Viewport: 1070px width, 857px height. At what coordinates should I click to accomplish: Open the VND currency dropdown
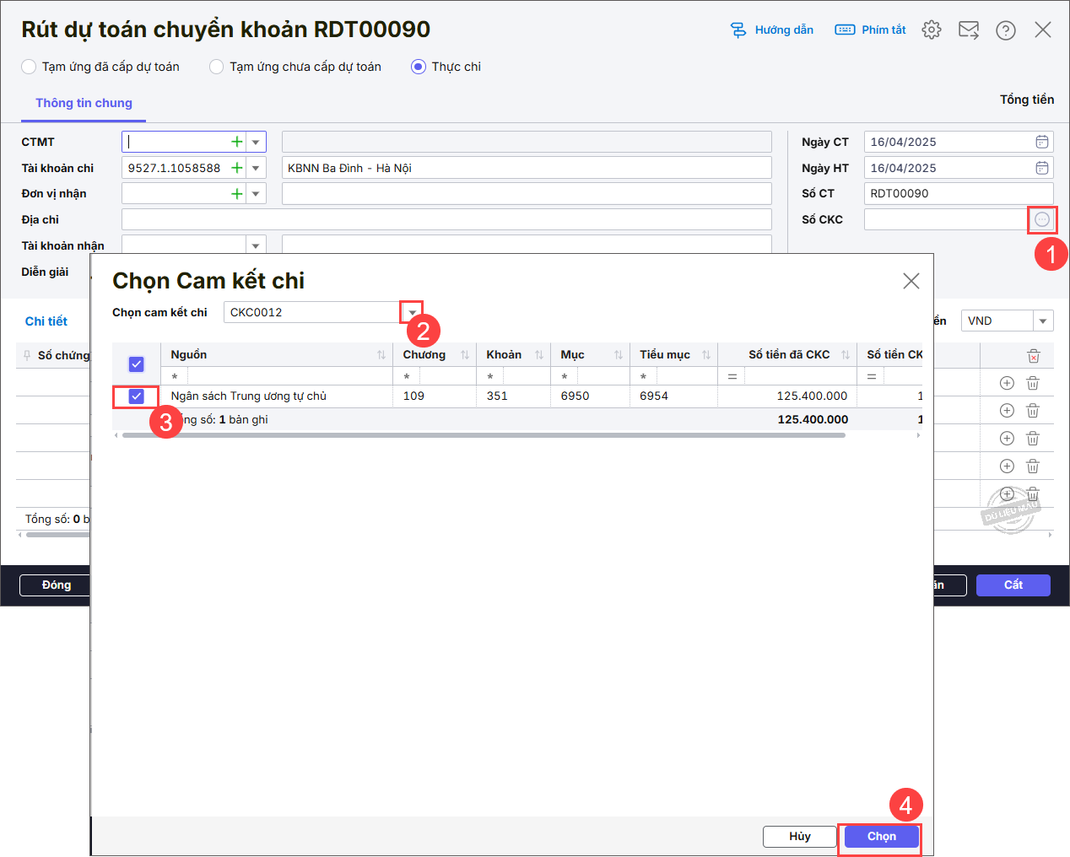[x=1043, y=321]
